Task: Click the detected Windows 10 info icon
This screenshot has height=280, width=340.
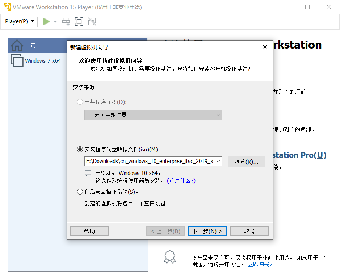Action: (x=88, y=173)
